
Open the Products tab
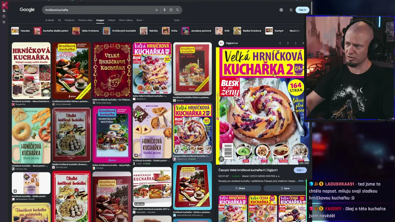click(x=69, y=20)
